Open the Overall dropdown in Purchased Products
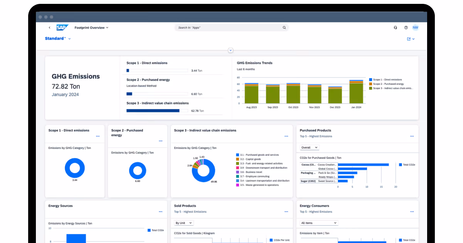 (x=309, y=147)
